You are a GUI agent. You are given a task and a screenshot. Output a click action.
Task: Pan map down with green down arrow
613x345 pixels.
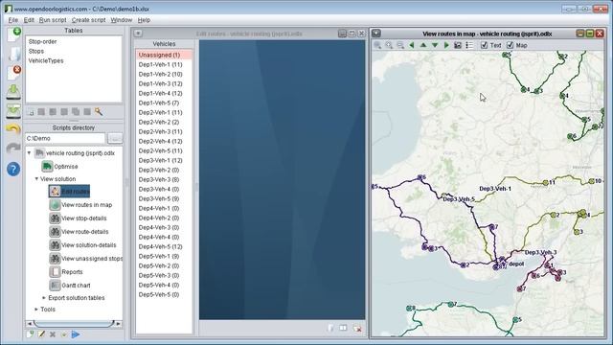coord(435,45)
